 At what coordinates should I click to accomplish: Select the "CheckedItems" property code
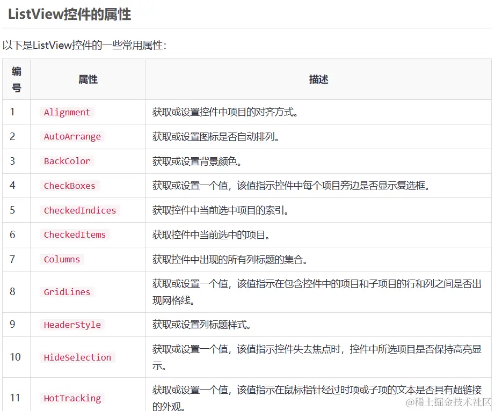click(75, 234)
